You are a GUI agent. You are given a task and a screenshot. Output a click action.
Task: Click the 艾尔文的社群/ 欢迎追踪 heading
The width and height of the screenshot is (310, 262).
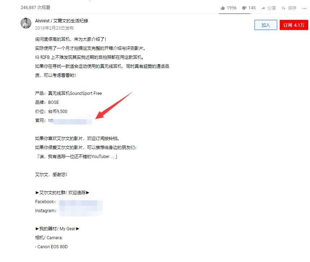62,193
